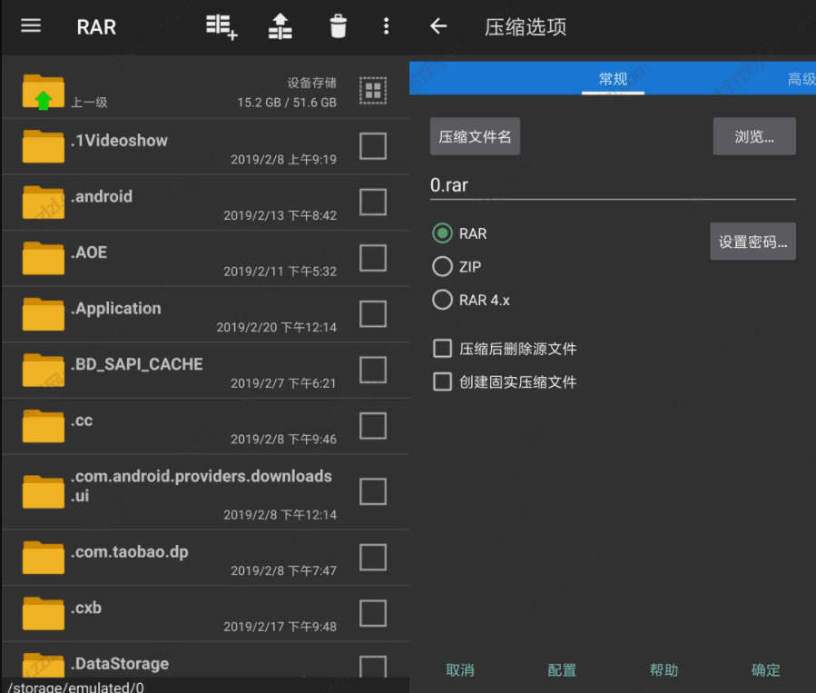Open the overflow three-dot menu
816x693 pixels.
386,26
